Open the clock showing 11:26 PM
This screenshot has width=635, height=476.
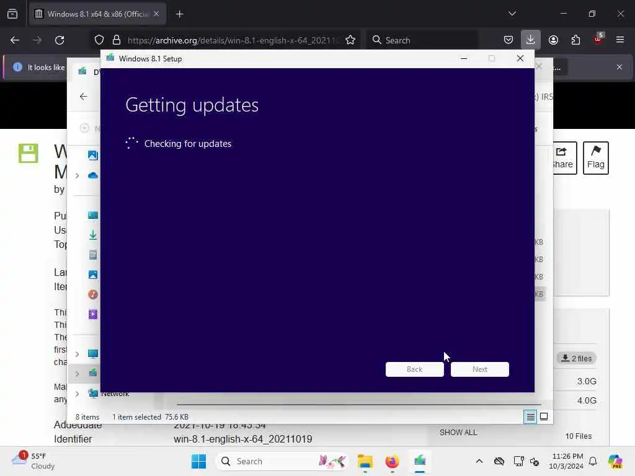[x=567, y=461]
